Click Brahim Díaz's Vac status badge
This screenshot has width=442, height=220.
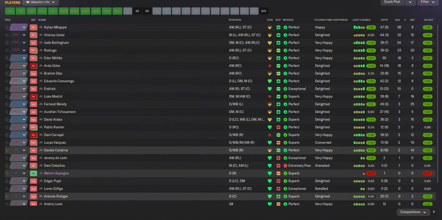pyautogui.click(x=33, y=73)
